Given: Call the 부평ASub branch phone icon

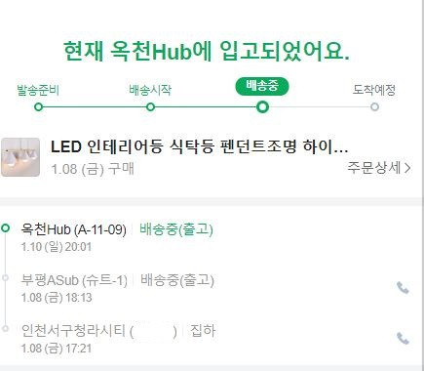Looking at the screenshot, I should (x=403, y=288).
